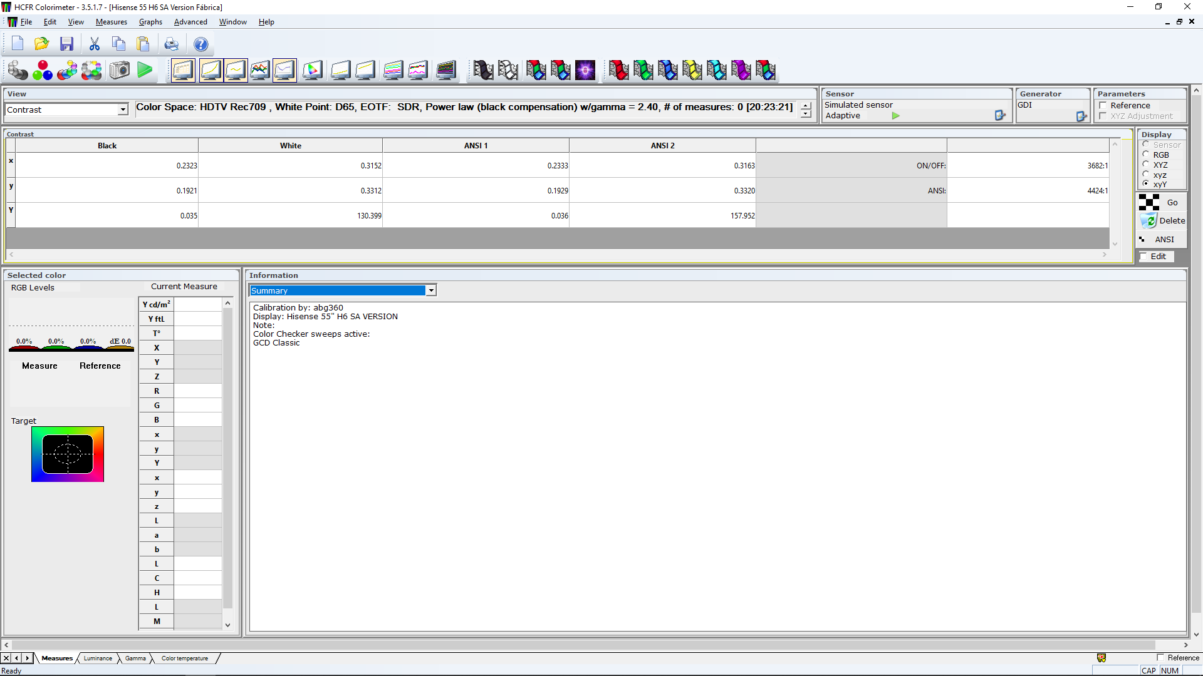Click the primary colors measure icon
Viewport: 1203px width, 676px height.
click(x=43, y=70)
